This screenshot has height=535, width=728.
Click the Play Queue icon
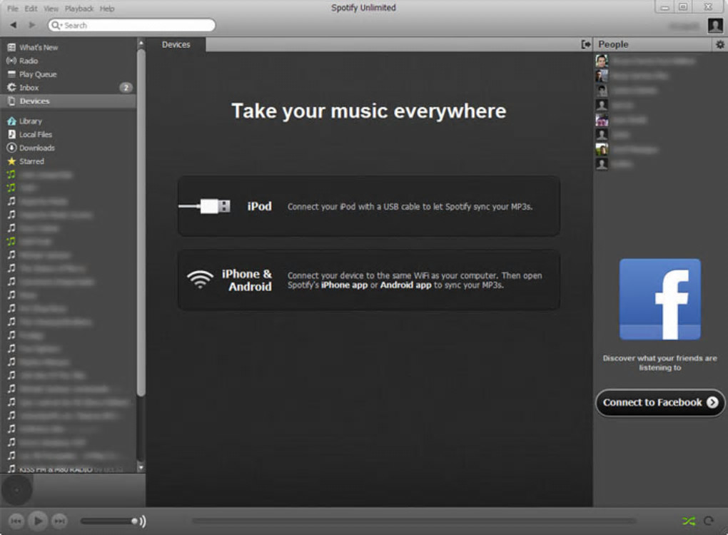(11, 74)
